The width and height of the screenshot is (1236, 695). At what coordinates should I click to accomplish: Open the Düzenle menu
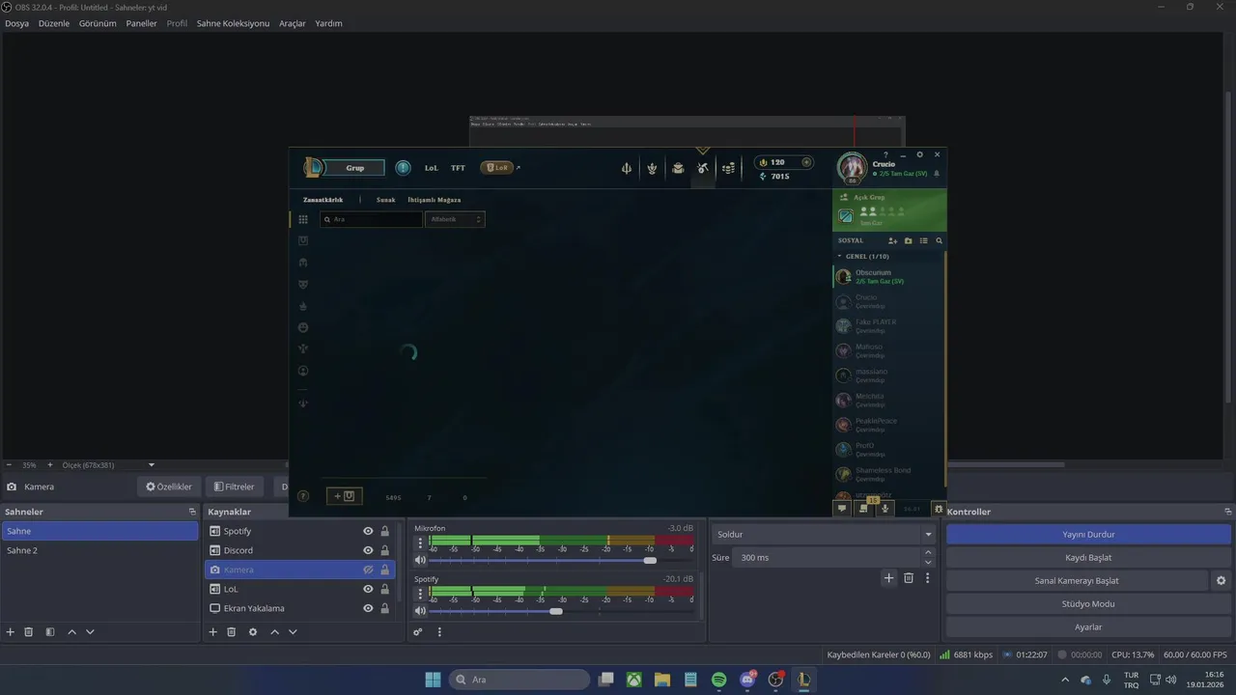tap(54, 23)
